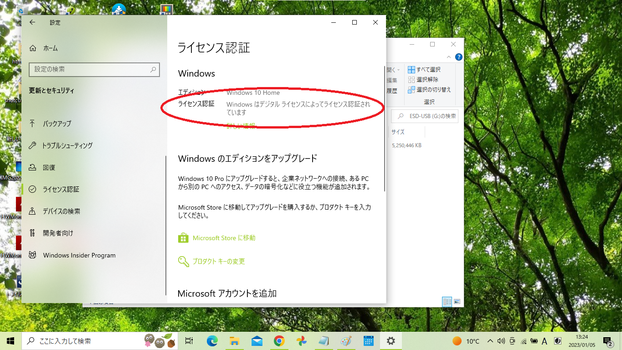Click the taskbar search box ここに入力して検索
This screenshot has width=622, height=350.
click(100, 341)
